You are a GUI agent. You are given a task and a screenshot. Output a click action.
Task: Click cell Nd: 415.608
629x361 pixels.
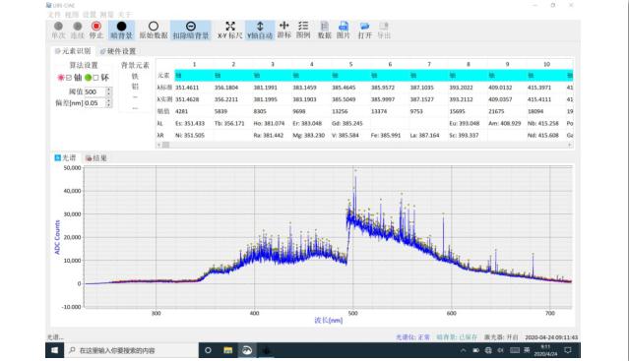click(542, 136)
